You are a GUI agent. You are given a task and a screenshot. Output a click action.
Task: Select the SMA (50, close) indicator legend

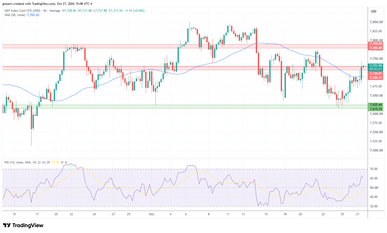(15, 15)
